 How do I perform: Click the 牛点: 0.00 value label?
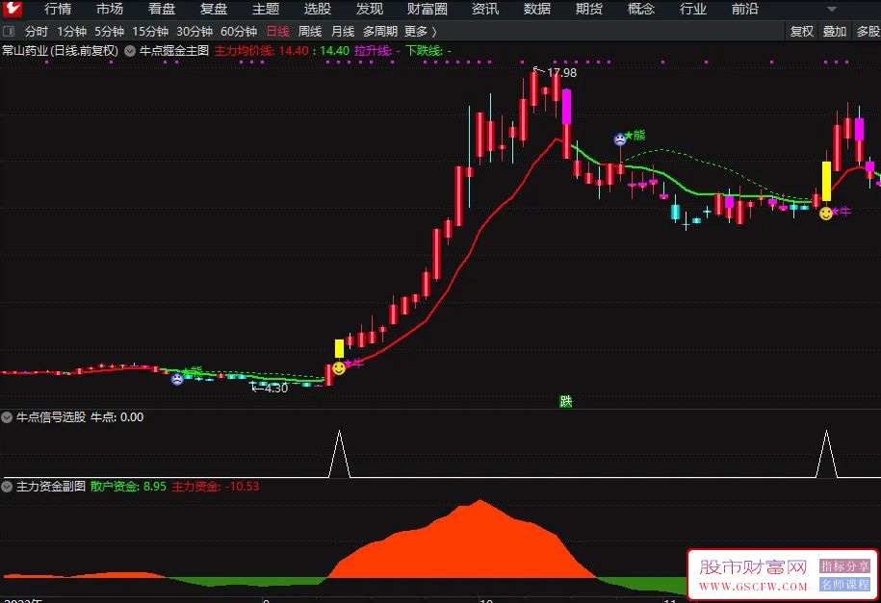[117, 417]
